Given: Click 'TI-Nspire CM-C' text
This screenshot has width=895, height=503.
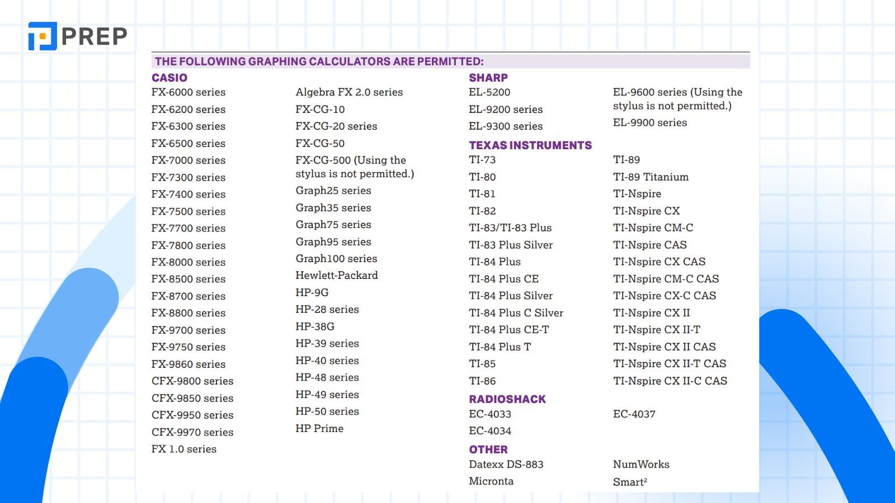Looking at the screenshot, I should click(653, 228).
